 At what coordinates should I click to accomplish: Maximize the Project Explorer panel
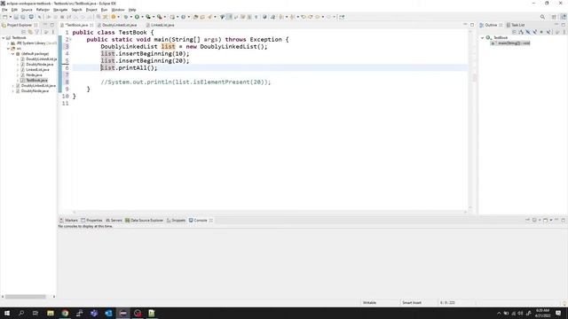pos(52,25)
